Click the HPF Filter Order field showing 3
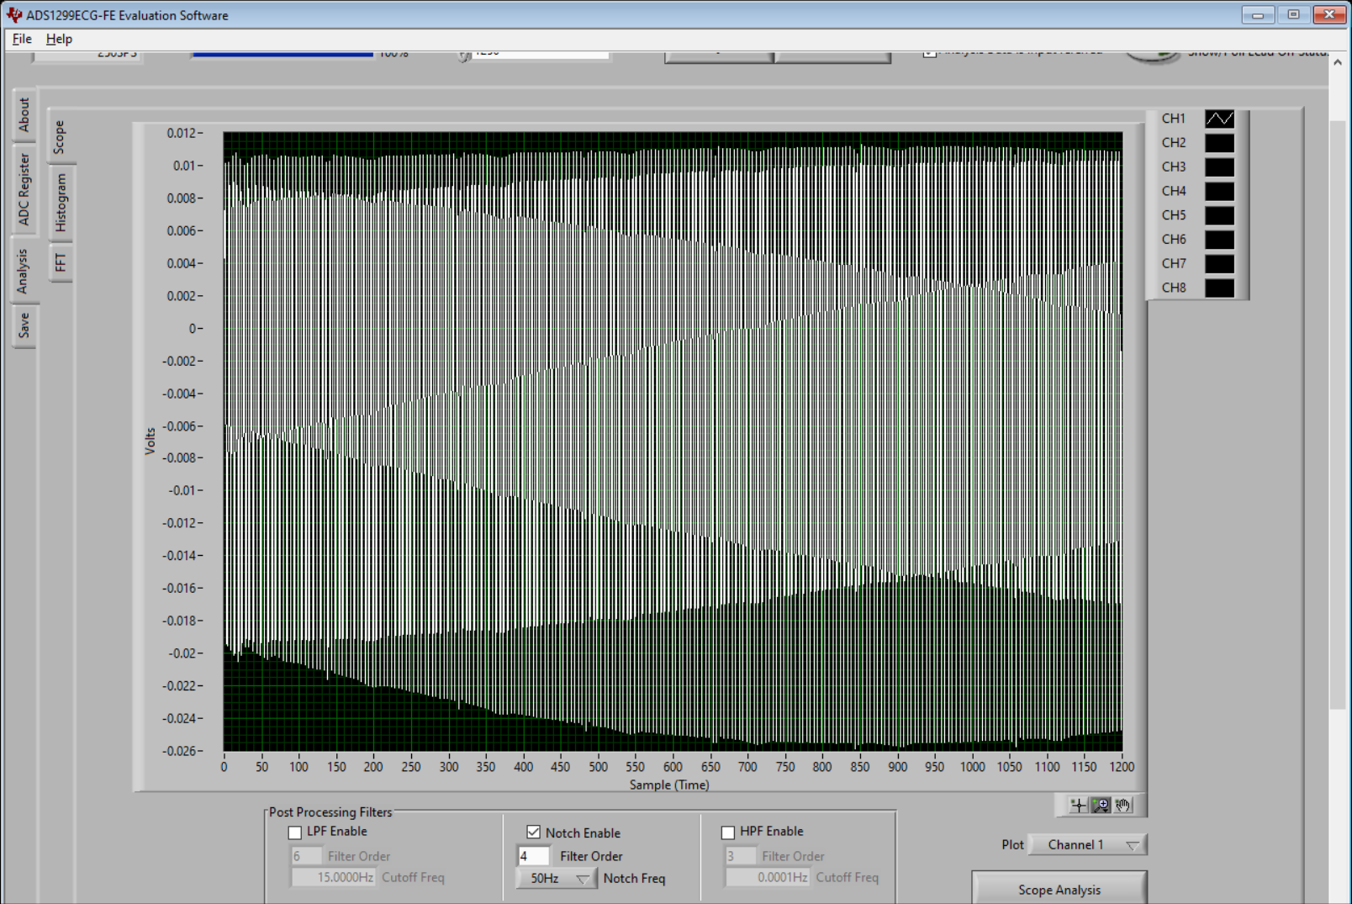This screenshot has height=904, width=1352. click(x=740, y=856)
